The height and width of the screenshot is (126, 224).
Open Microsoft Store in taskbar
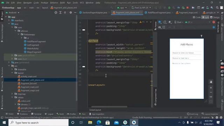point(107,122)
